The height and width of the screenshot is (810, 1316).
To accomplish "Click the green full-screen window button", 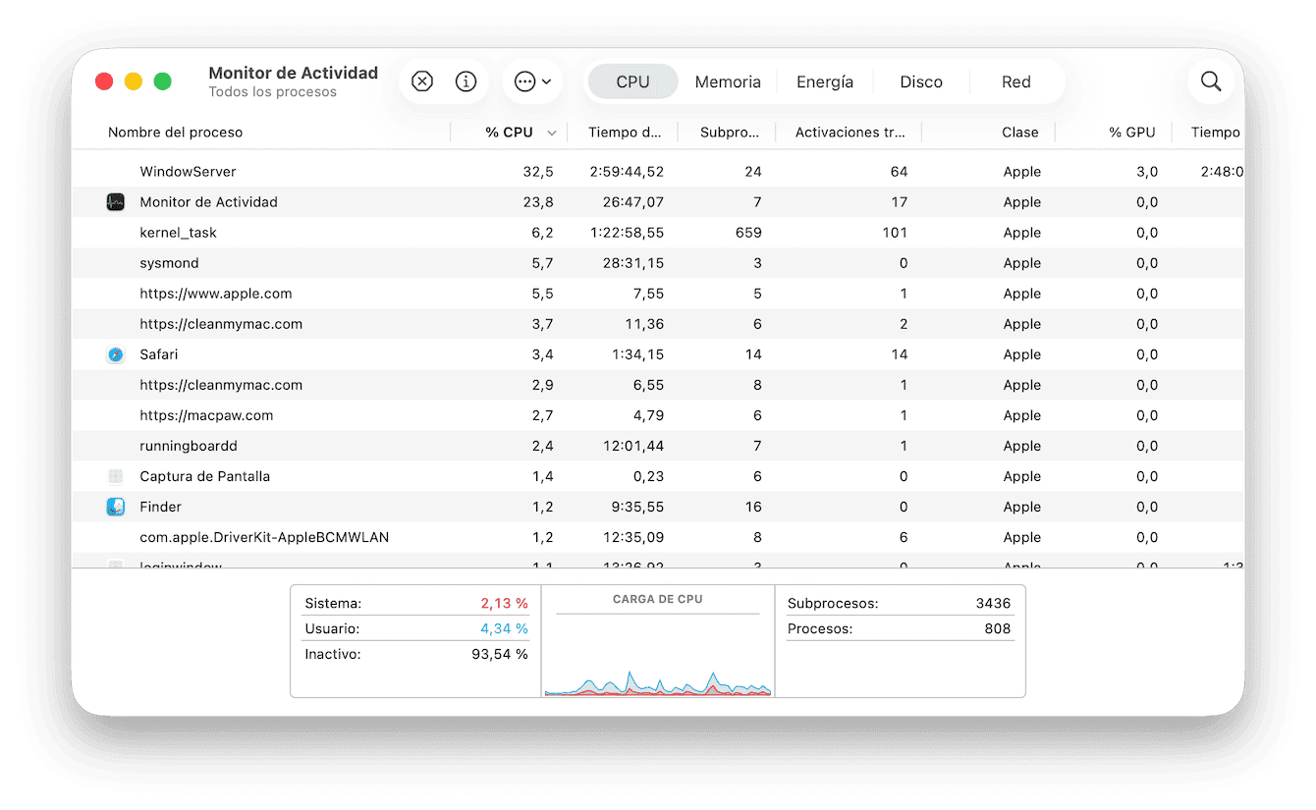I will pyautogui.click(x=163, y=81).
